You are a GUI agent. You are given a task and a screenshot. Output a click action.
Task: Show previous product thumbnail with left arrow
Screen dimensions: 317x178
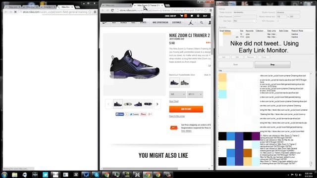(108, 104)
